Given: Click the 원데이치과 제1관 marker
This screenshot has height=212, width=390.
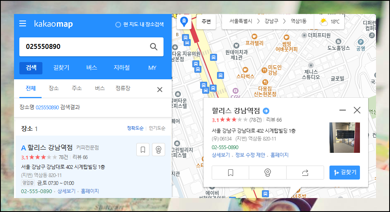Looking at the screenshot, I should 236,46.
